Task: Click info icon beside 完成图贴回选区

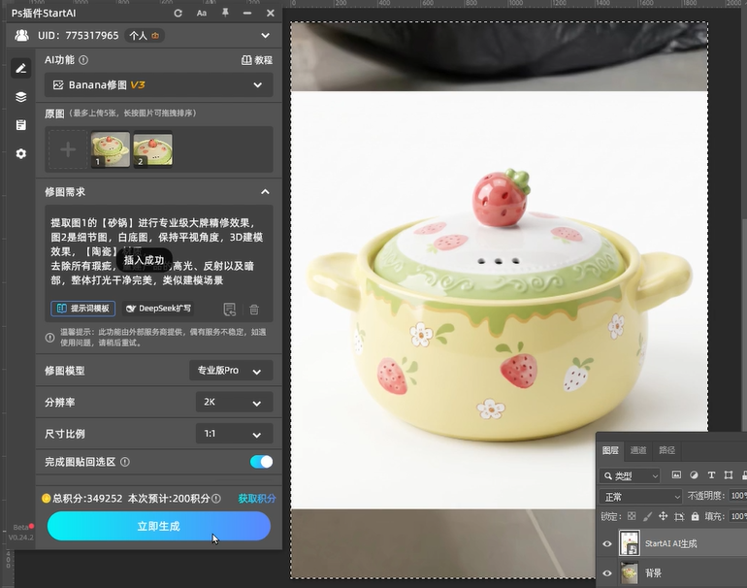Action: tap(125, 462)
